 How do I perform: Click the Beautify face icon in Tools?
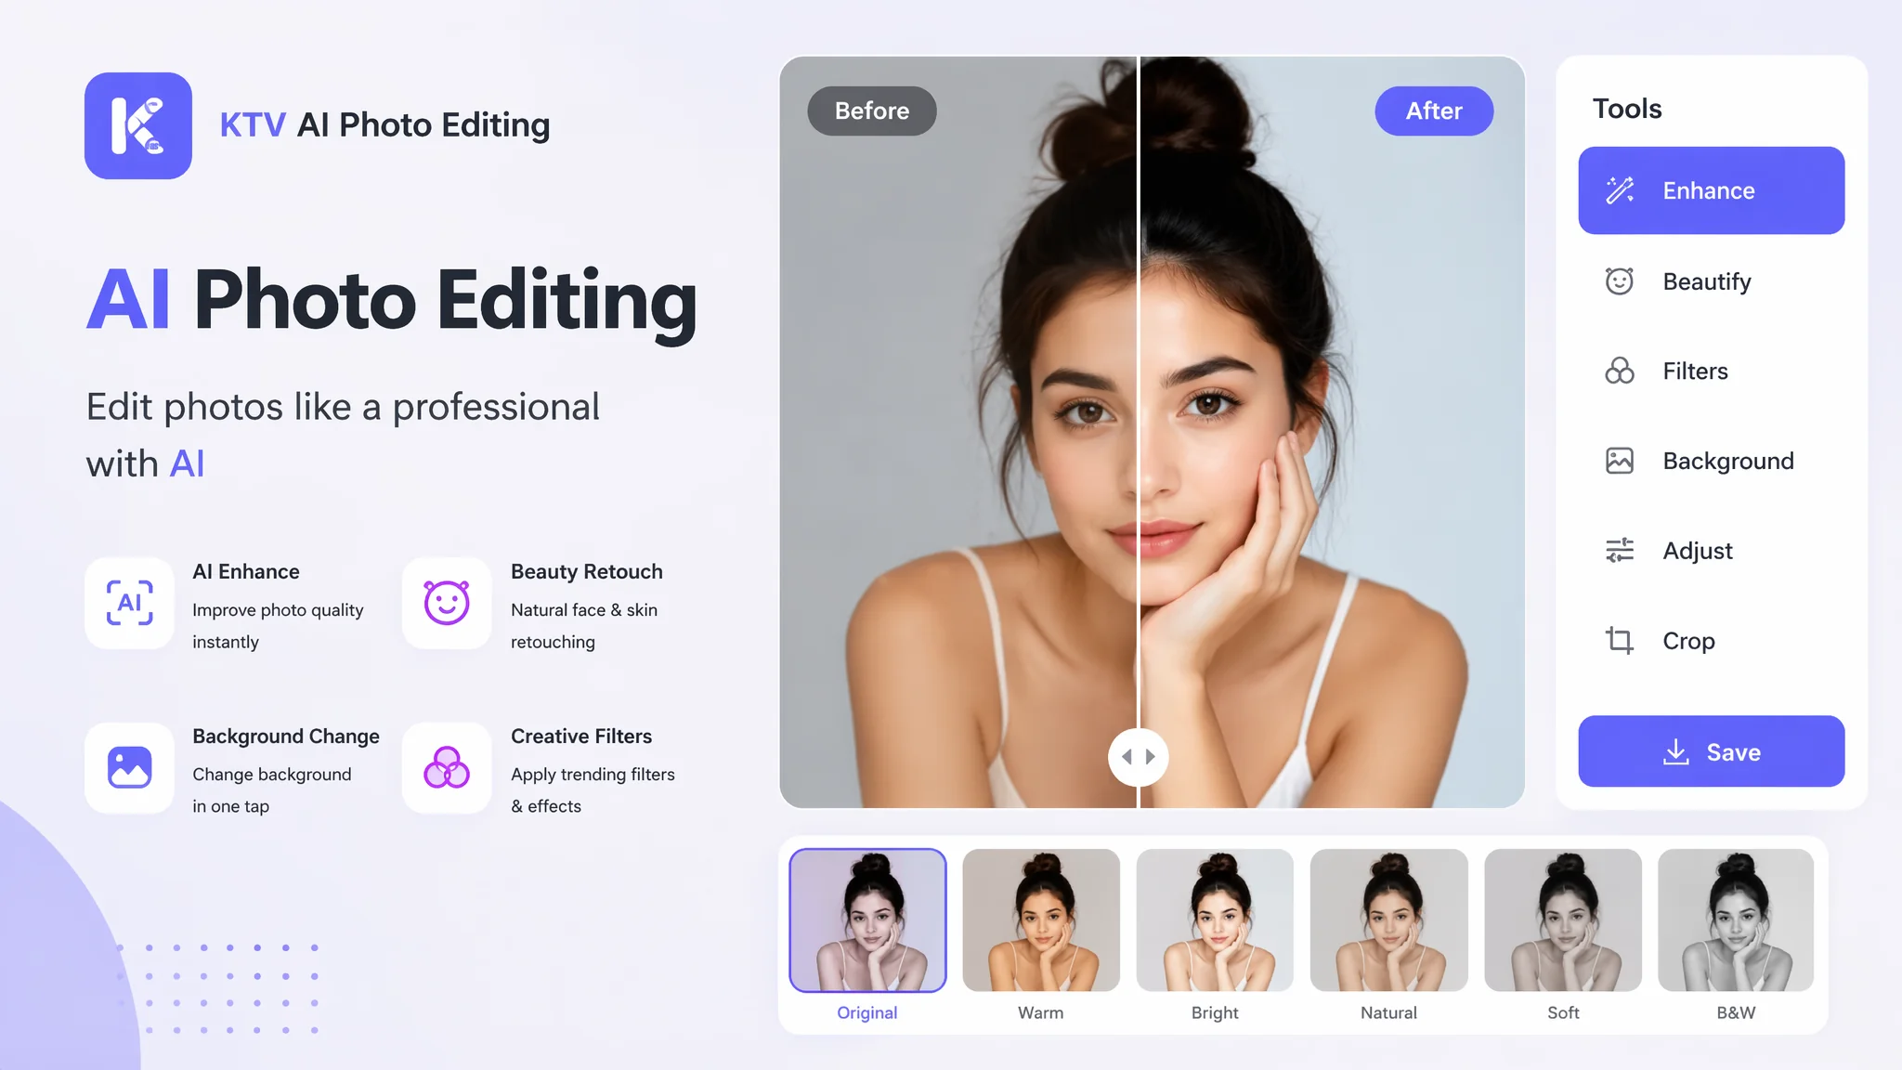click(1620, 281)
